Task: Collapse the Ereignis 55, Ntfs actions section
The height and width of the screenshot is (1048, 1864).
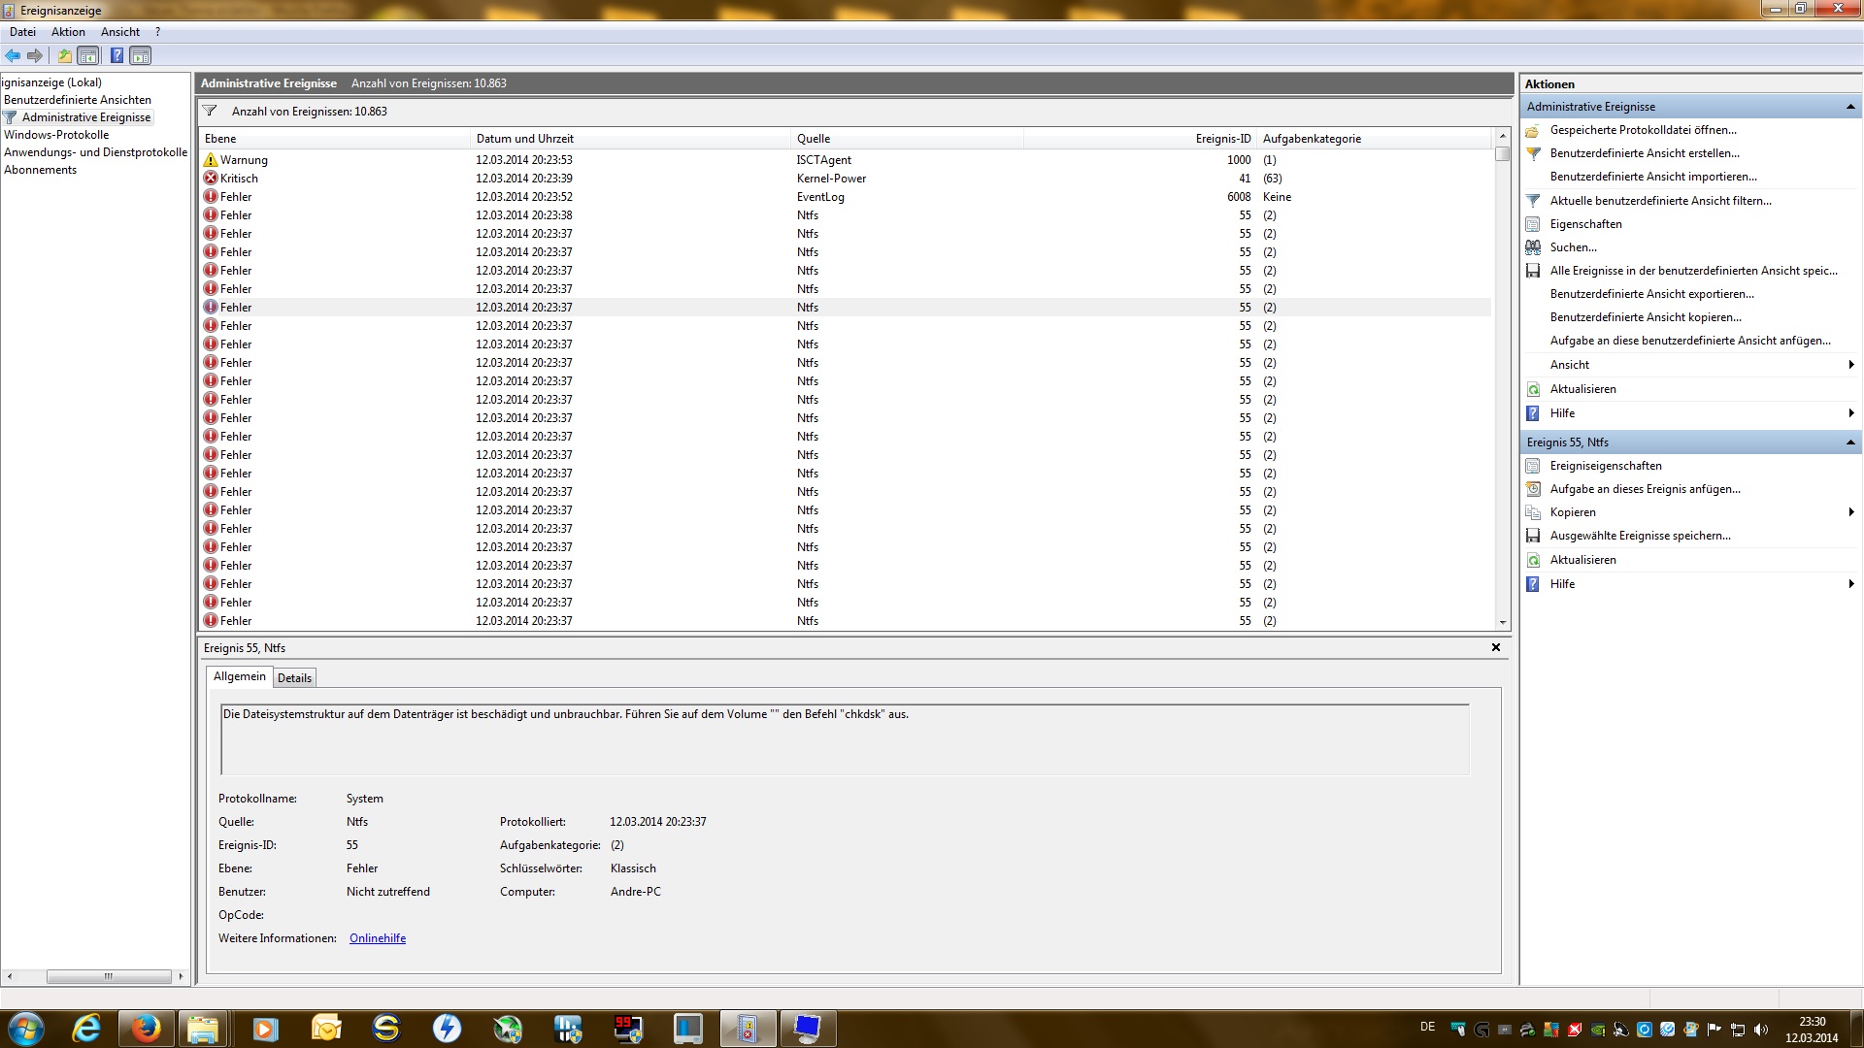Action: click(1850, 442)
